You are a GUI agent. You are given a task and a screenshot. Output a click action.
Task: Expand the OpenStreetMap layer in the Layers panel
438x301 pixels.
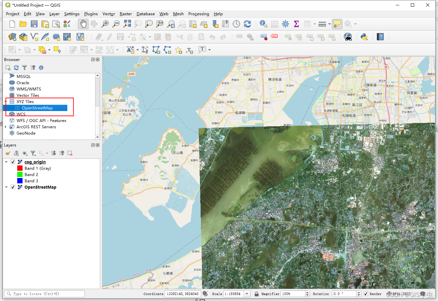[6, 187]
